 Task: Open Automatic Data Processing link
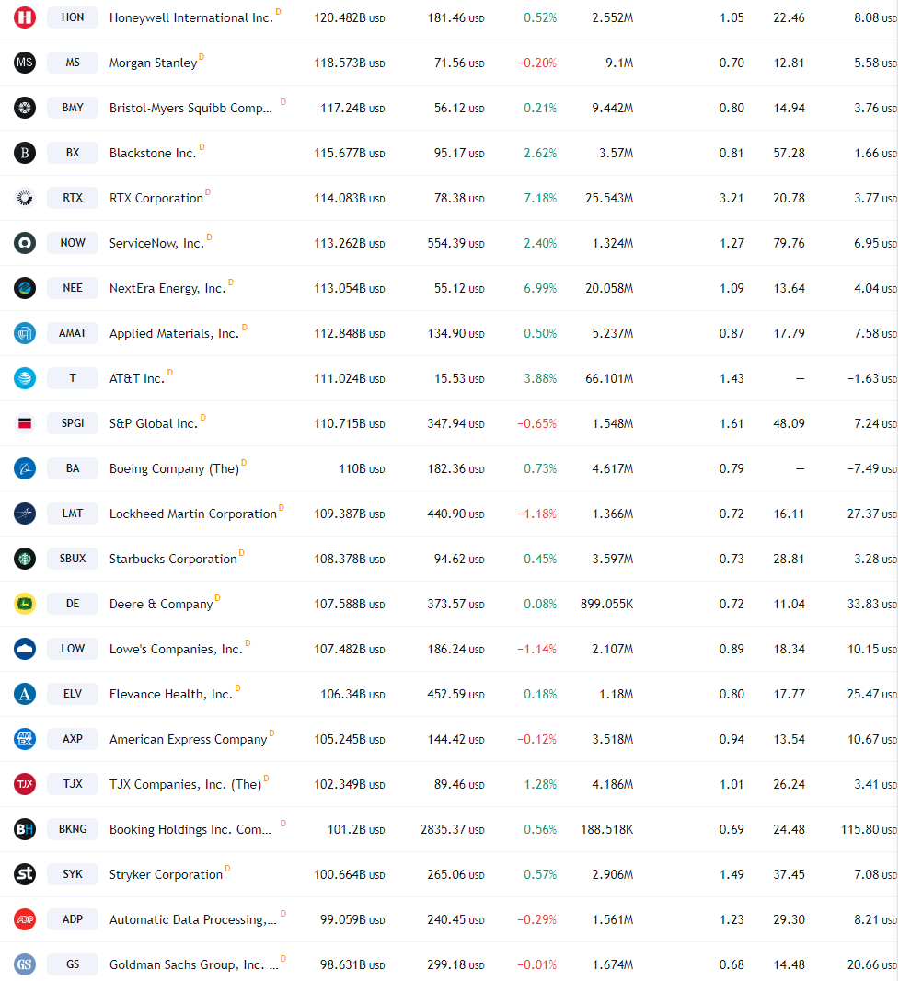tap(193, 918)
